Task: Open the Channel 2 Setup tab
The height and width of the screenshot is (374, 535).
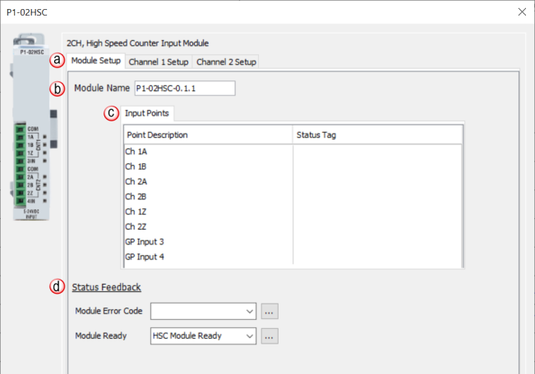Action: [x=227, y=62]
